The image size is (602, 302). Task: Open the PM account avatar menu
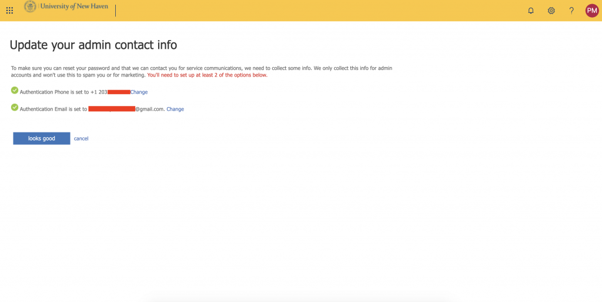(591, 11)
